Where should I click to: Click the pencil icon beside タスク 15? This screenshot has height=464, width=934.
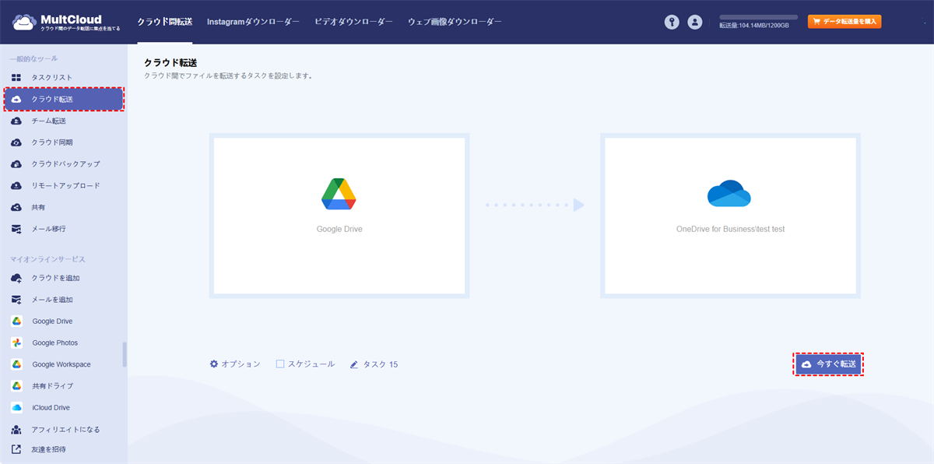(354, 364)
